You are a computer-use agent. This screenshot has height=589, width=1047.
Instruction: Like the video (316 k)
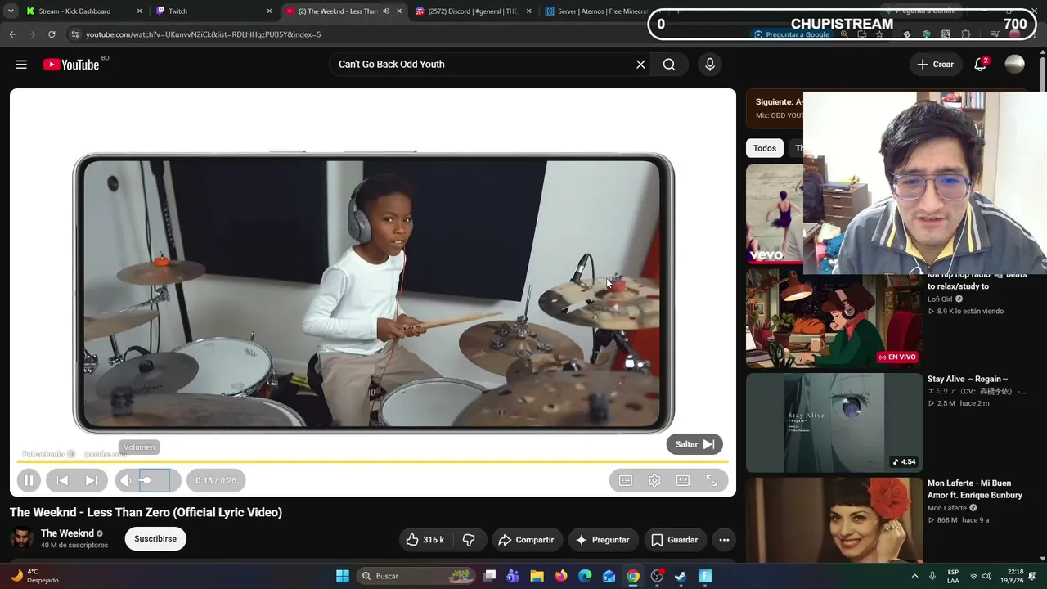pyautogui.click(x=425, y=540)
